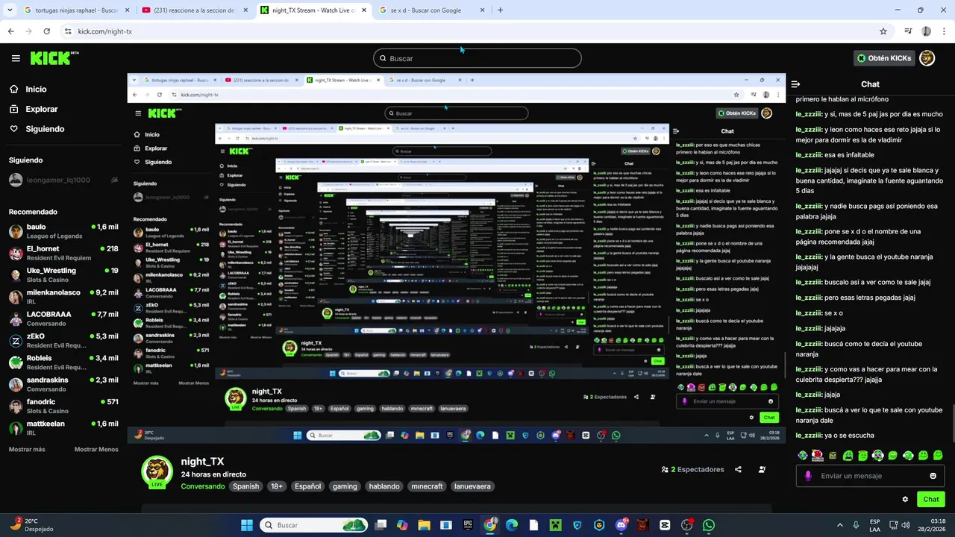Open recommended channel El_hornet
The width and height of the screenshot is (955, 537).
(x=63, y=253)
